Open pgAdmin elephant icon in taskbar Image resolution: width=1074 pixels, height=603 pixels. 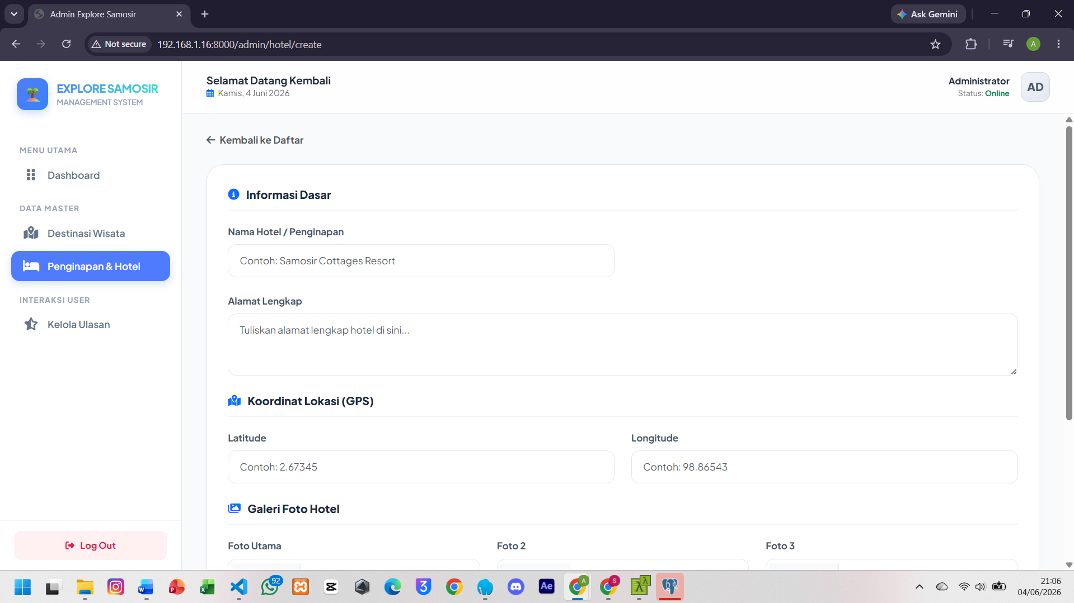pyautogui.click(x=670, y=587)
